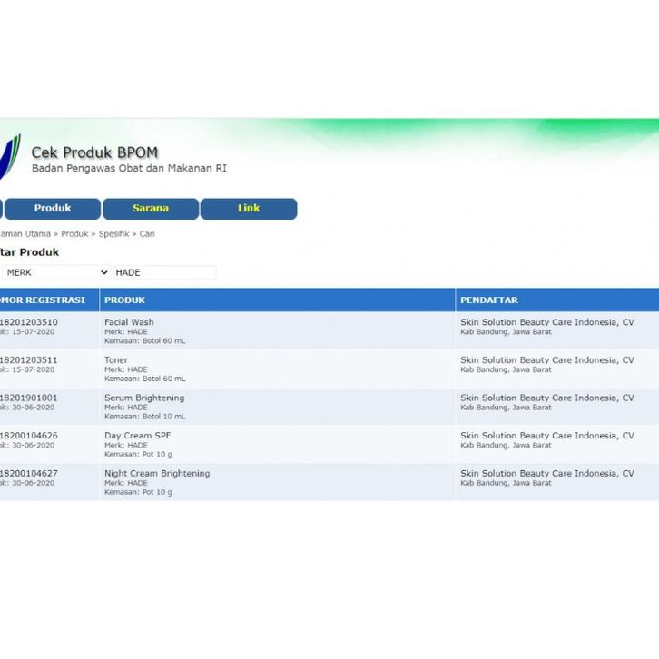This screenshot has width=659, height=659.
Task: Click the registrant in the Facial Wash row
Action: (546, 322)
